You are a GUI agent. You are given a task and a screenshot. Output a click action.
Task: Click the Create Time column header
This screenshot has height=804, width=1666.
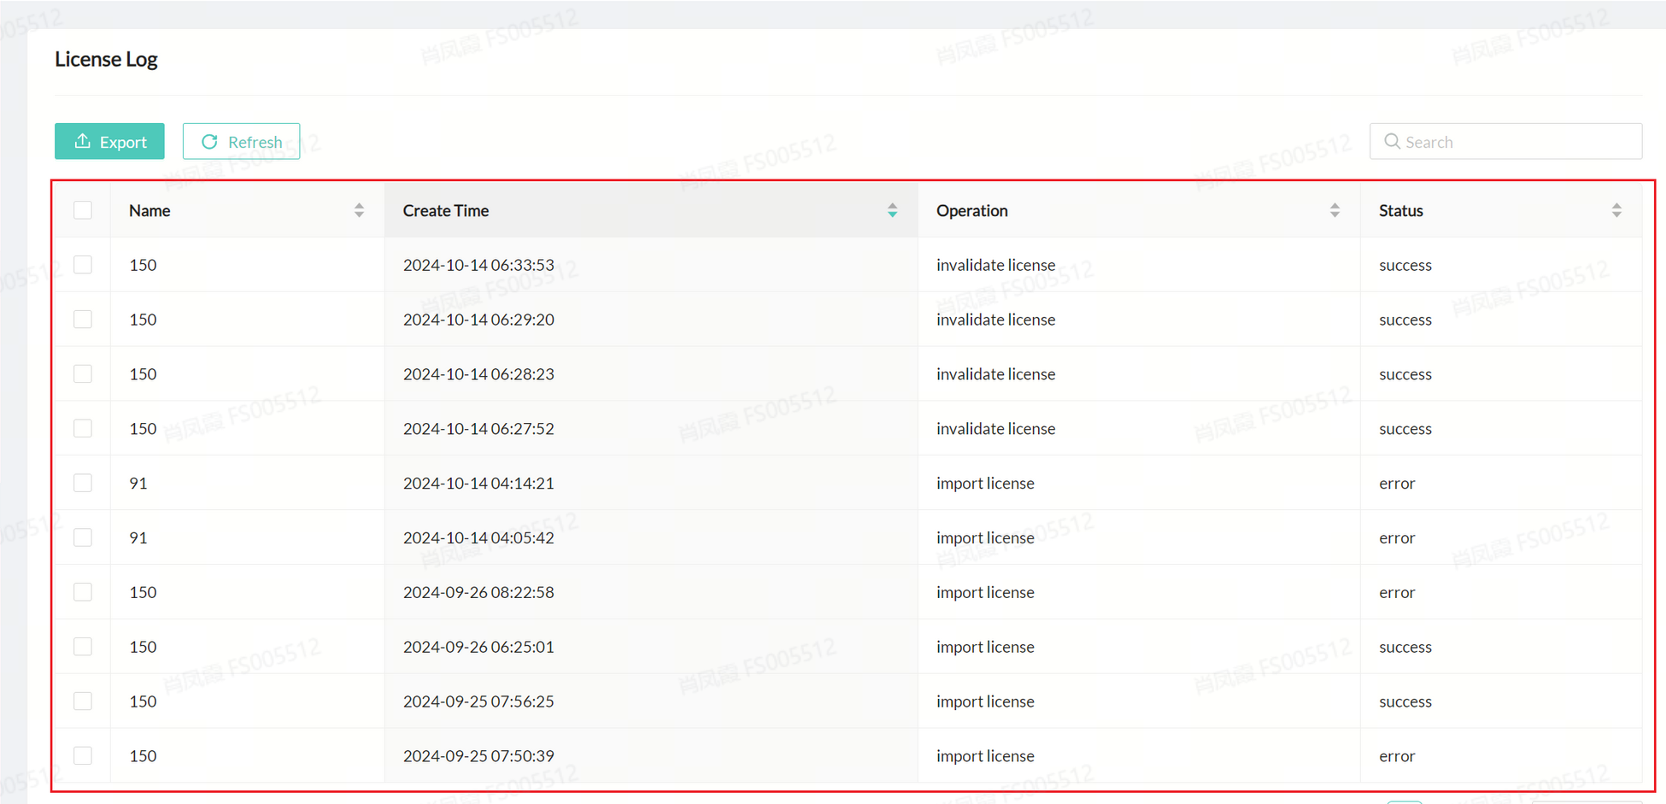pyautogui.click(x=446, y=210)
